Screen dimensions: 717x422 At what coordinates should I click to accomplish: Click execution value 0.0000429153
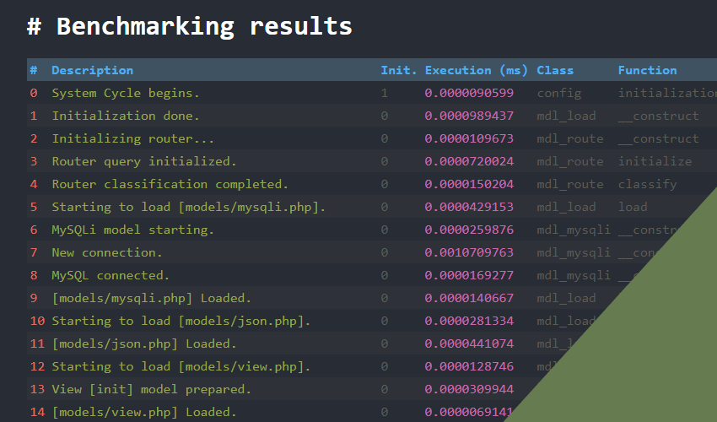point(469,207)
